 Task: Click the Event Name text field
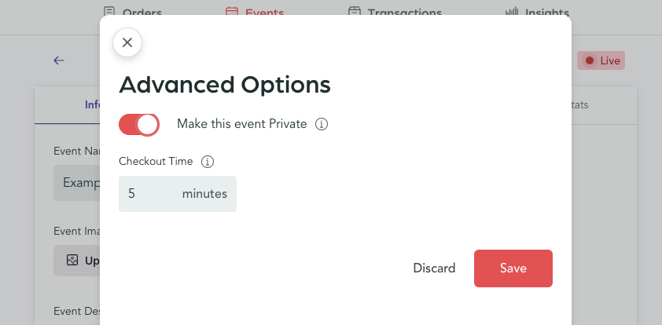(x=77, y=183)
